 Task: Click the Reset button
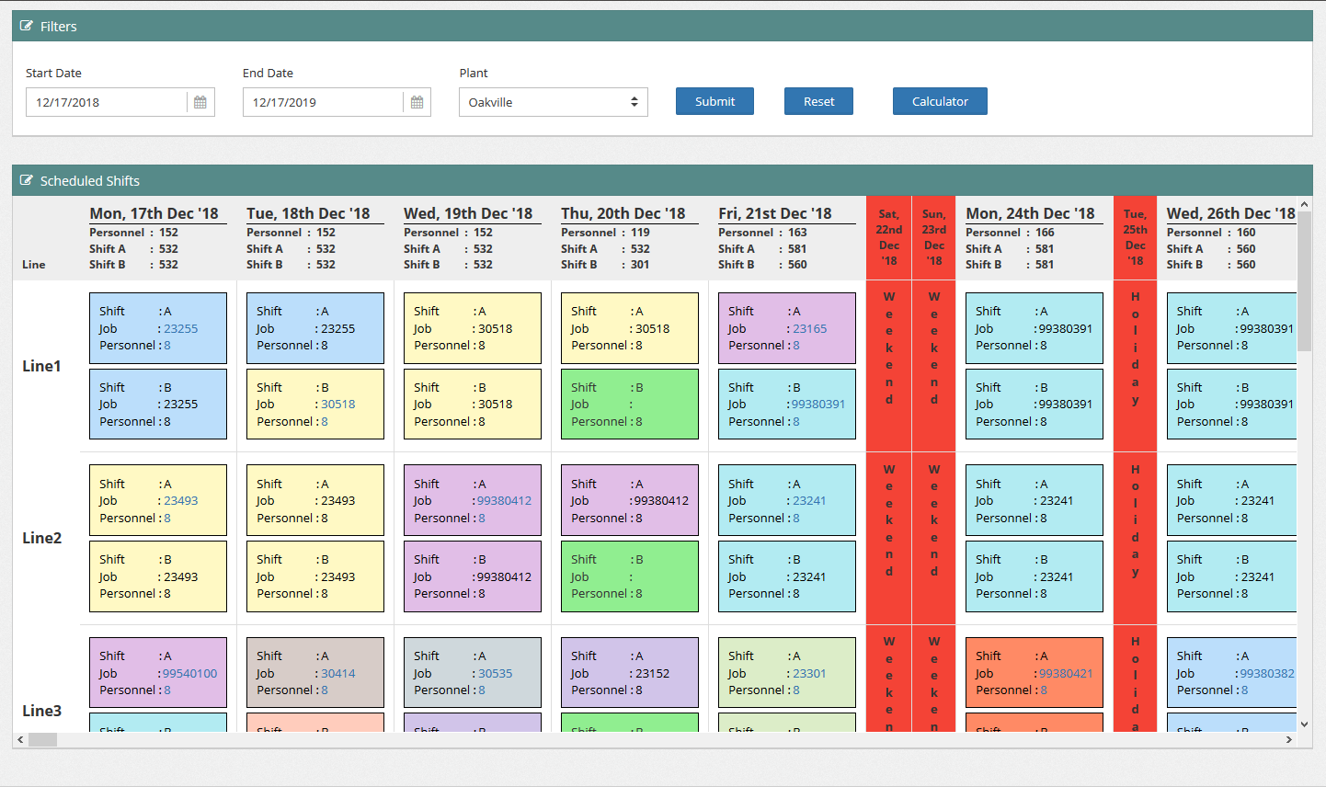(x=818, y=101)
